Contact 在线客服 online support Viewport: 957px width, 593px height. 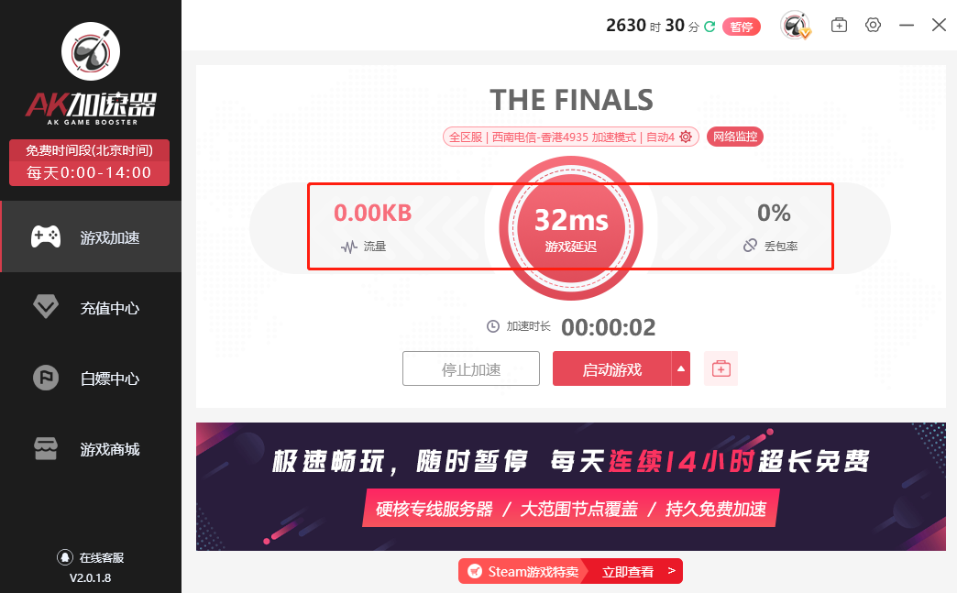(91, 557)
